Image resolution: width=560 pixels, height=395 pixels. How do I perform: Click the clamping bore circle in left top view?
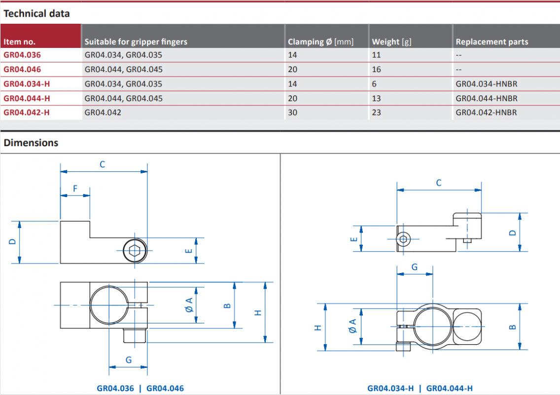[x=109, y=305]
